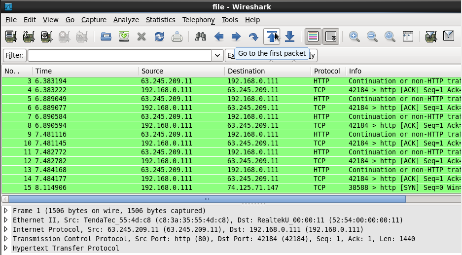This screenshot has width=462, height=255.
Task: Go to the last packet icon
Action: [x=289, y=36]
